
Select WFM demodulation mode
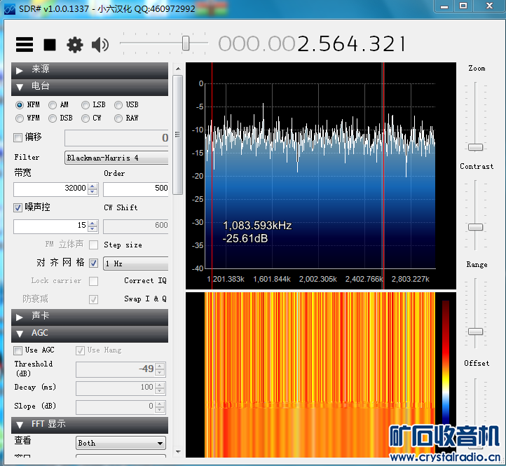pos(20,118)
